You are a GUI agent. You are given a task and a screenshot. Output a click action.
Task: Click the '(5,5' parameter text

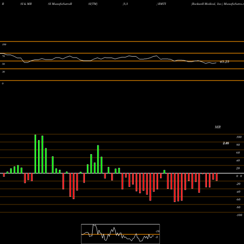125,4
